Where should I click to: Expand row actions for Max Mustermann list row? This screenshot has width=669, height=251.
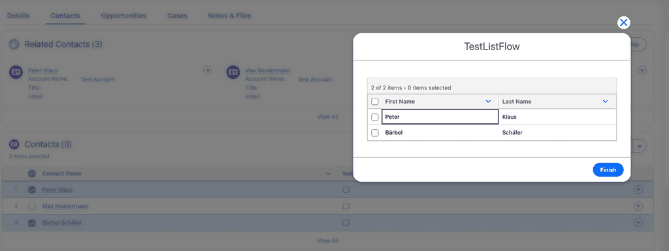coord(638,206)
